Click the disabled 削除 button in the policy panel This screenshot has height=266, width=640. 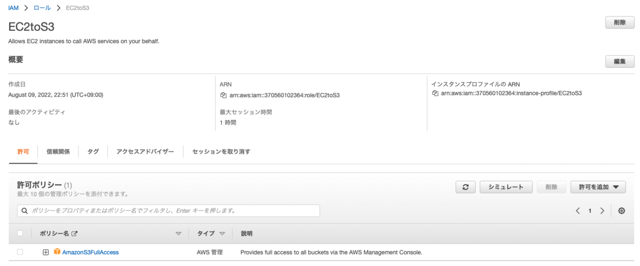[x=551, y=187]
